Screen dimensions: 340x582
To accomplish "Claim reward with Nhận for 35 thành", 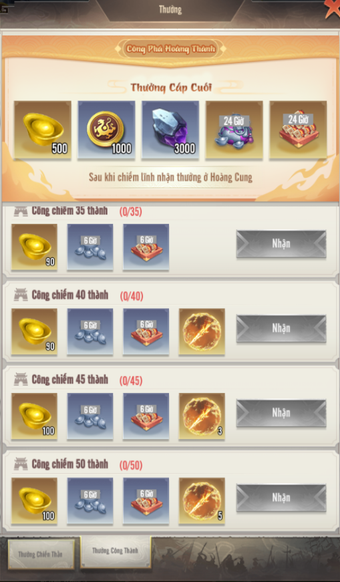I will (x=281, y=244).
